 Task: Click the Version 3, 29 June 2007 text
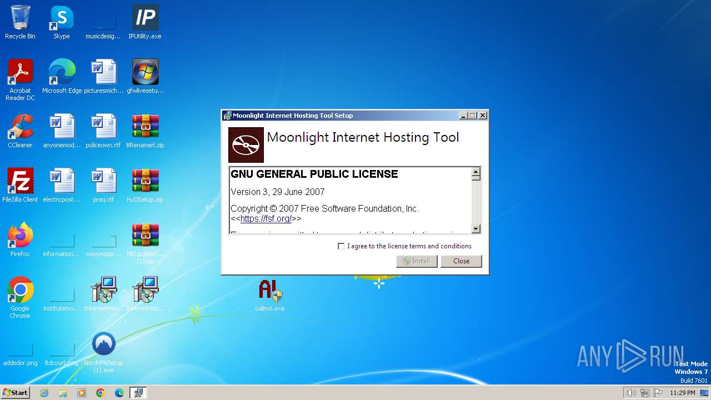tap(278, 192)
